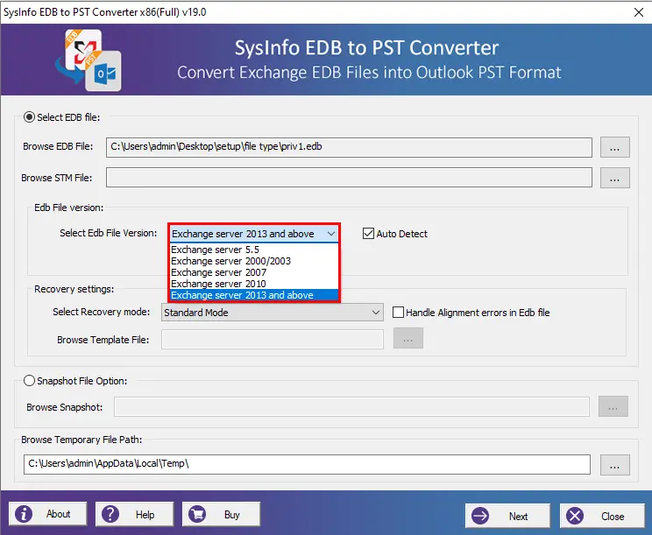Open the Select Recovery mode dropdown
This screenshot has height=535, width=652.
273,313
